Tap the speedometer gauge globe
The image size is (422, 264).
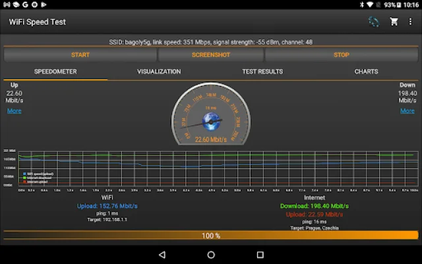click(x=211, y=119)
